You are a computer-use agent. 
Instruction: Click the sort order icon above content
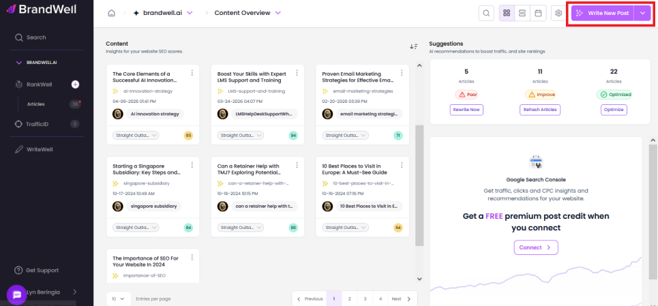click(x=413, y=46)
